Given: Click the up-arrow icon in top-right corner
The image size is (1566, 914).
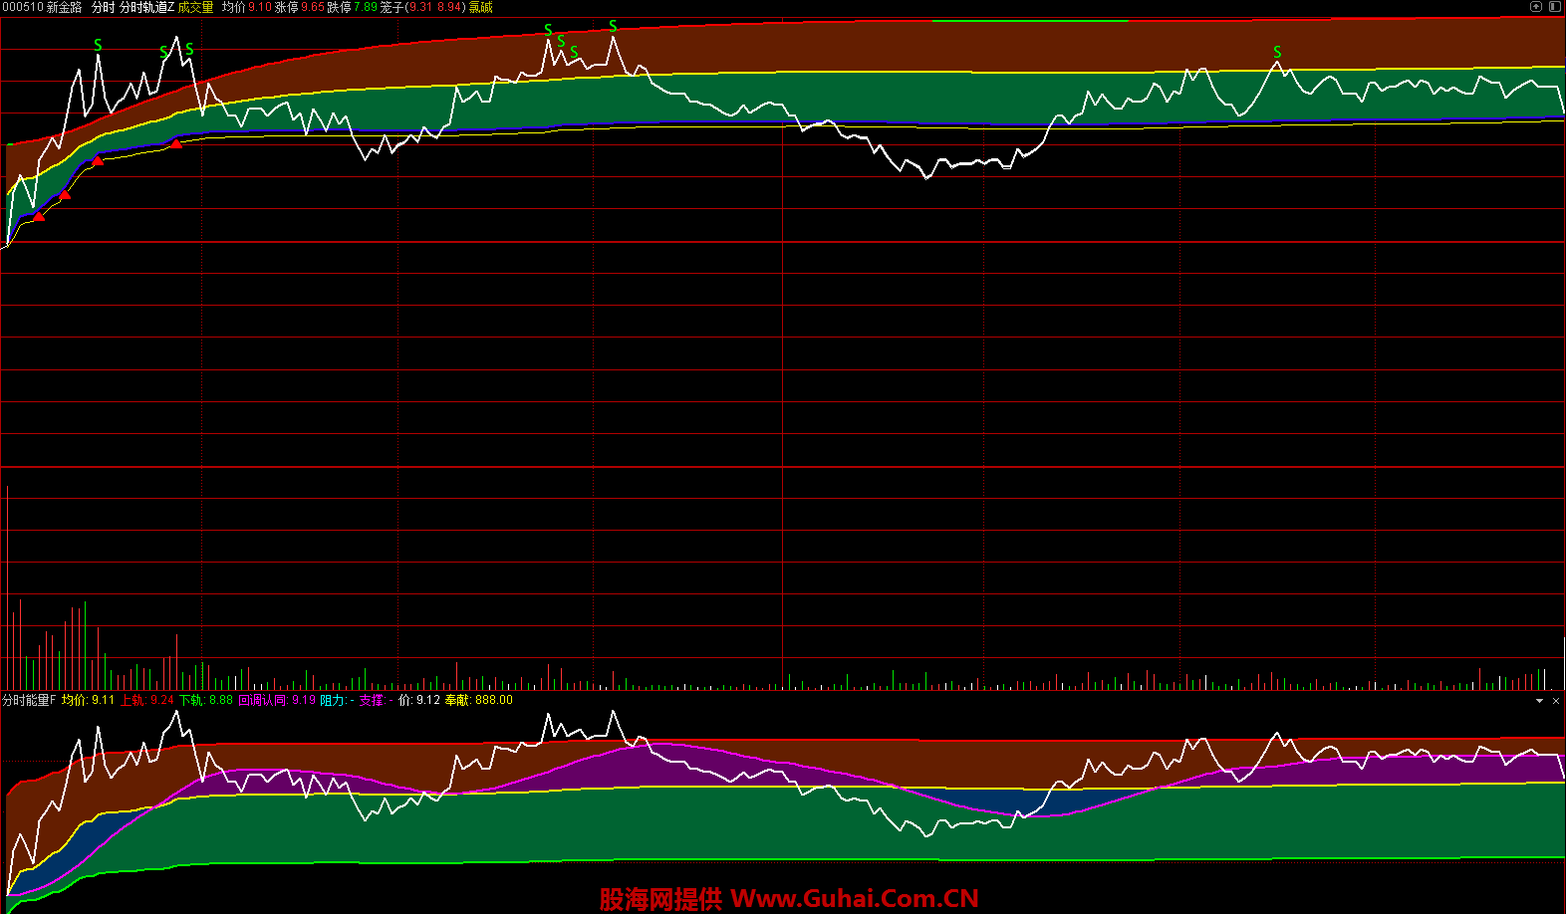Looking at the screenshot, I should pos(1535,7).
